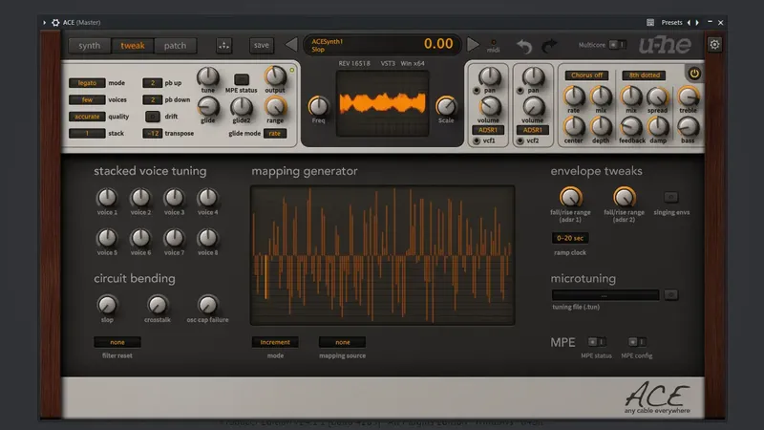The image size is (764, 430).
Task: Open the legato mode dropdown
Action: pos(87,83)
